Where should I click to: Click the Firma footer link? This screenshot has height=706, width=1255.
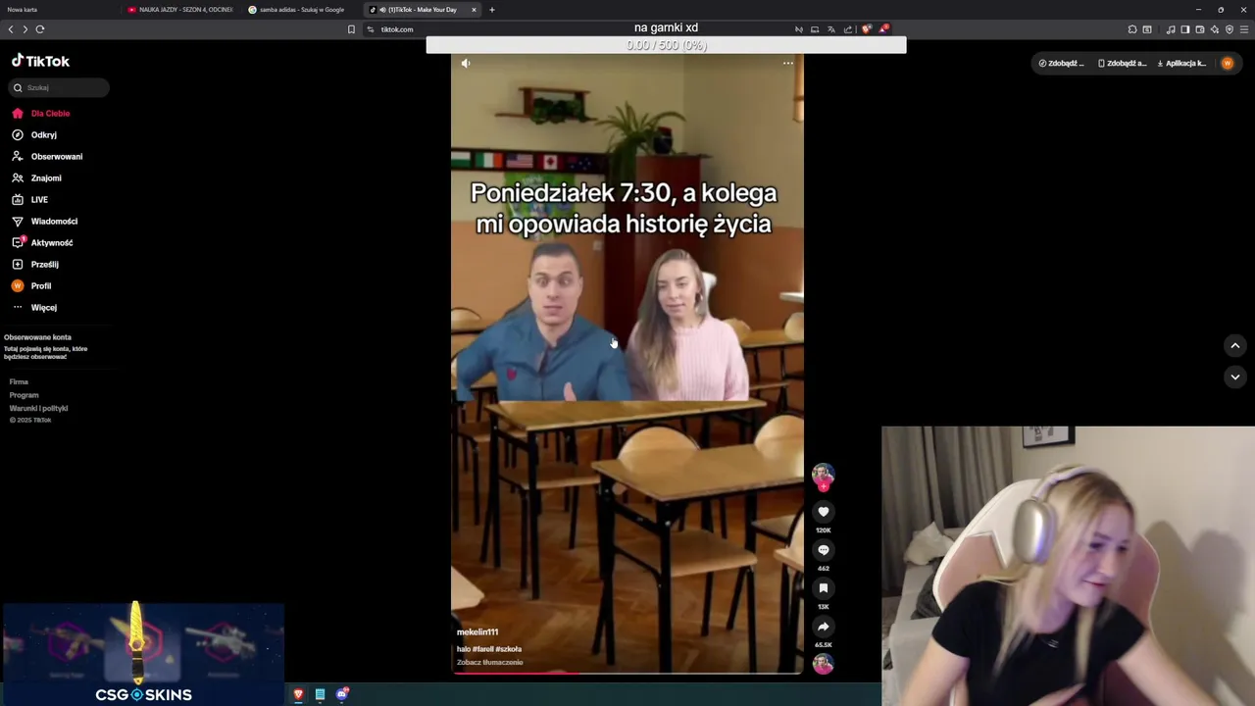point(19,381)
